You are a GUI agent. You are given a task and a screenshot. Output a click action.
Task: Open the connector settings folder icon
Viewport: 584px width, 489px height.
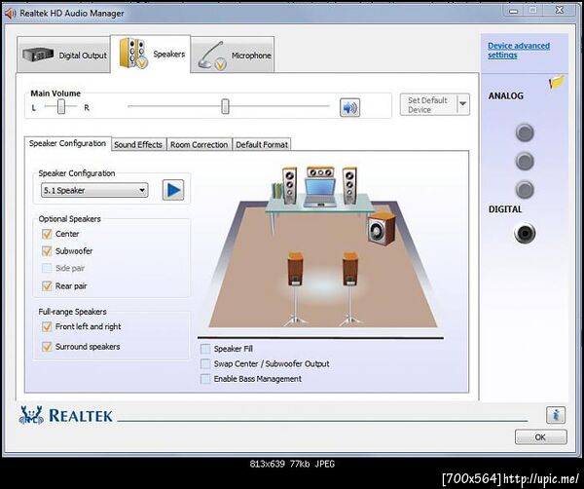pyautogui.click(x=556, y=82)
